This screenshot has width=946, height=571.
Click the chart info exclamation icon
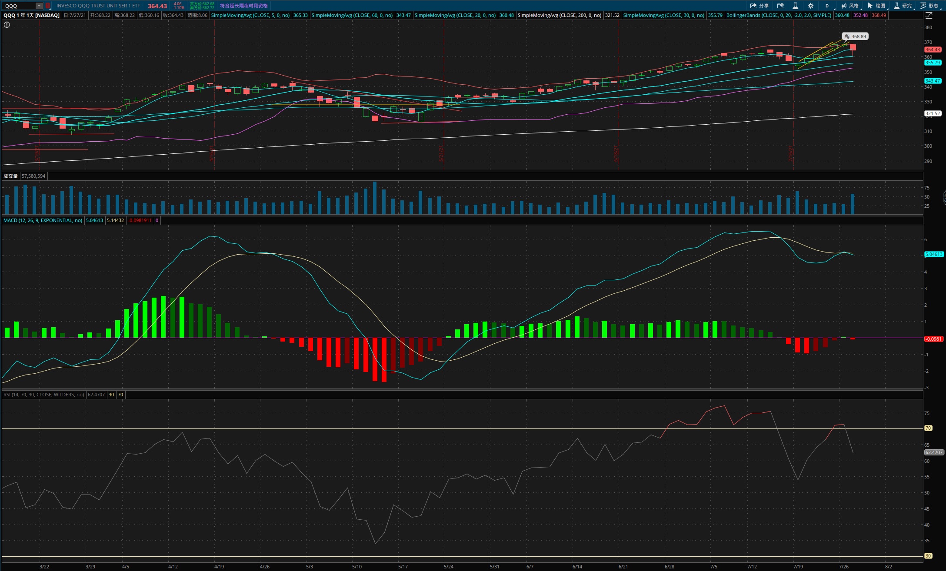[x=7, y=25]
